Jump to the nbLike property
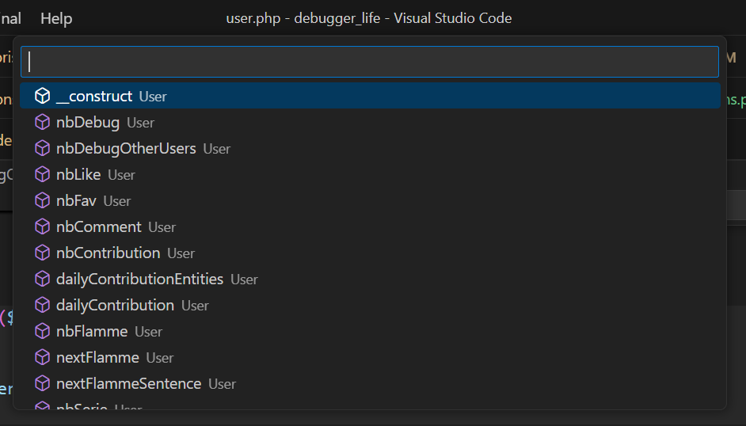This screenshot has width=746, height=426. click(370, 174)
